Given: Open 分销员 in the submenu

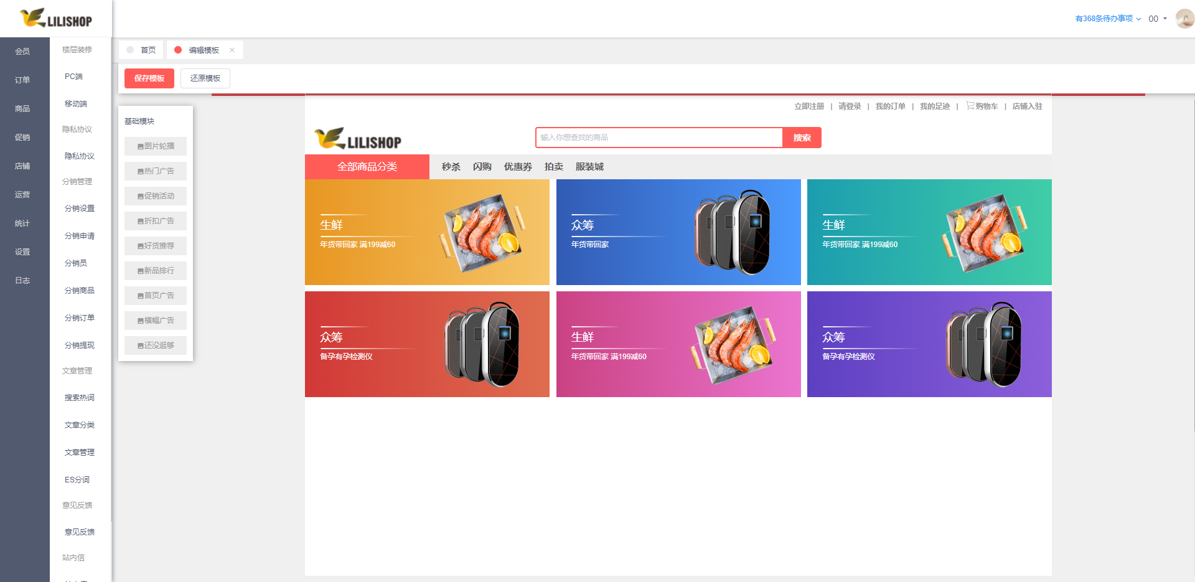Looking at the screenshot, I should [76, 263].
